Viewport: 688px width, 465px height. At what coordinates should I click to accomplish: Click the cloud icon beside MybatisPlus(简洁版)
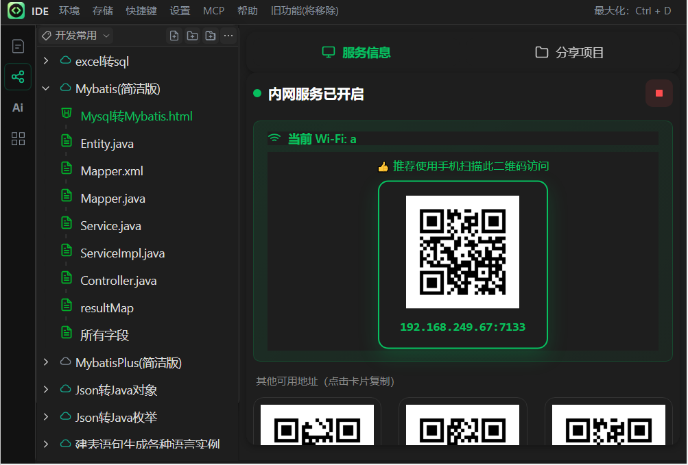pos(65,362)
